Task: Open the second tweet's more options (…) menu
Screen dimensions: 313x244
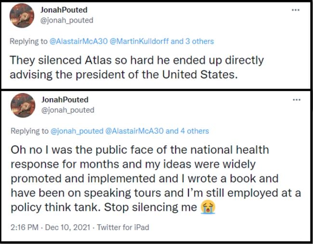Action: pos(296,100)
